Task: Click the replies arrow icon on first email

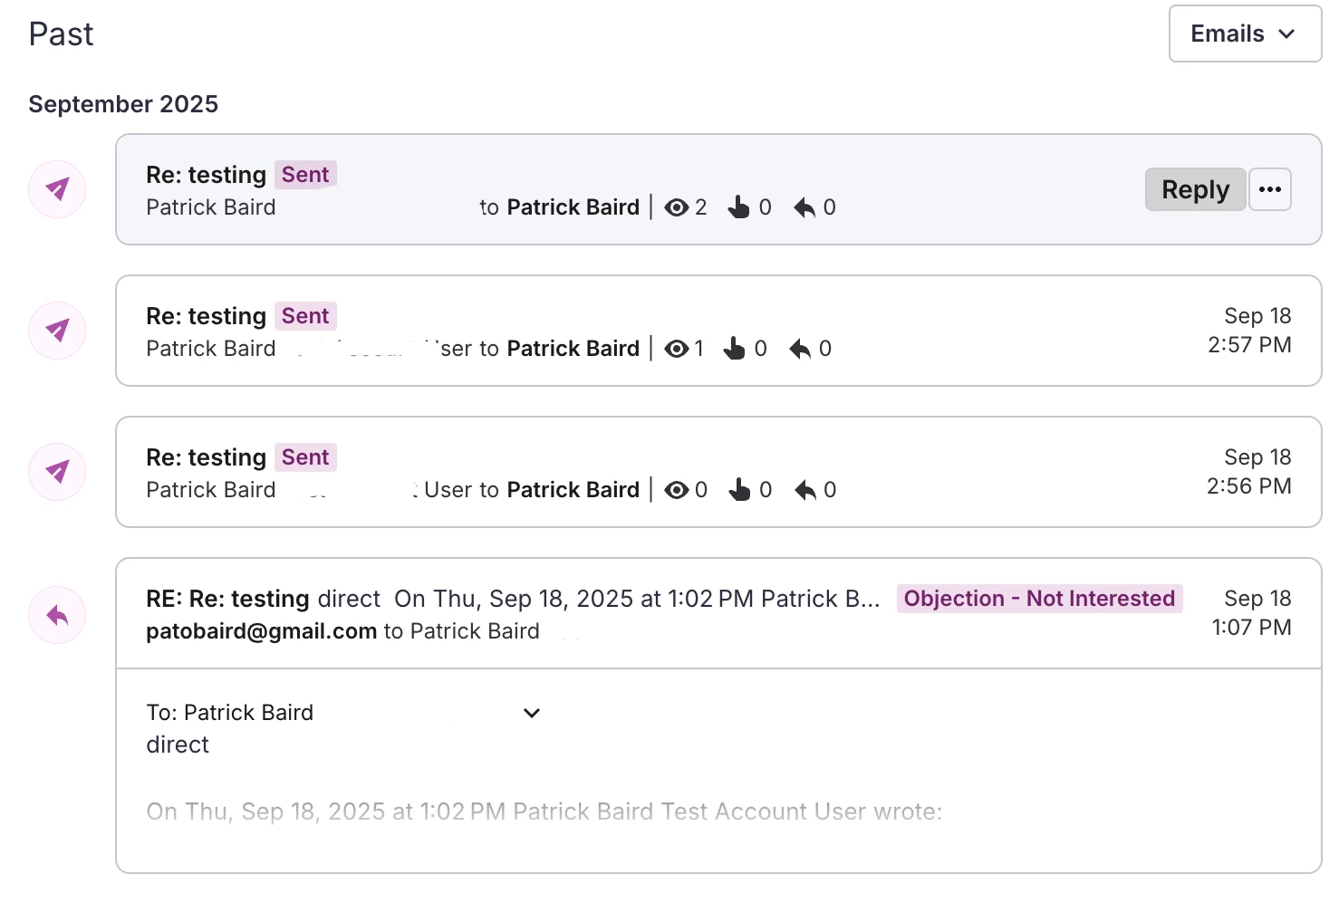Action: pos(804,207)
